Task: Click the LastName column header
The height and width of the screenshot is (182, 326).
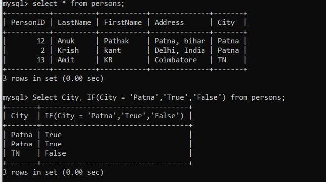Action: [x=74, y=22]
